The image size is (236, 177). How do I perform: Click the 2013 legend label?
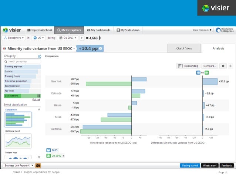tap(54, 150)
